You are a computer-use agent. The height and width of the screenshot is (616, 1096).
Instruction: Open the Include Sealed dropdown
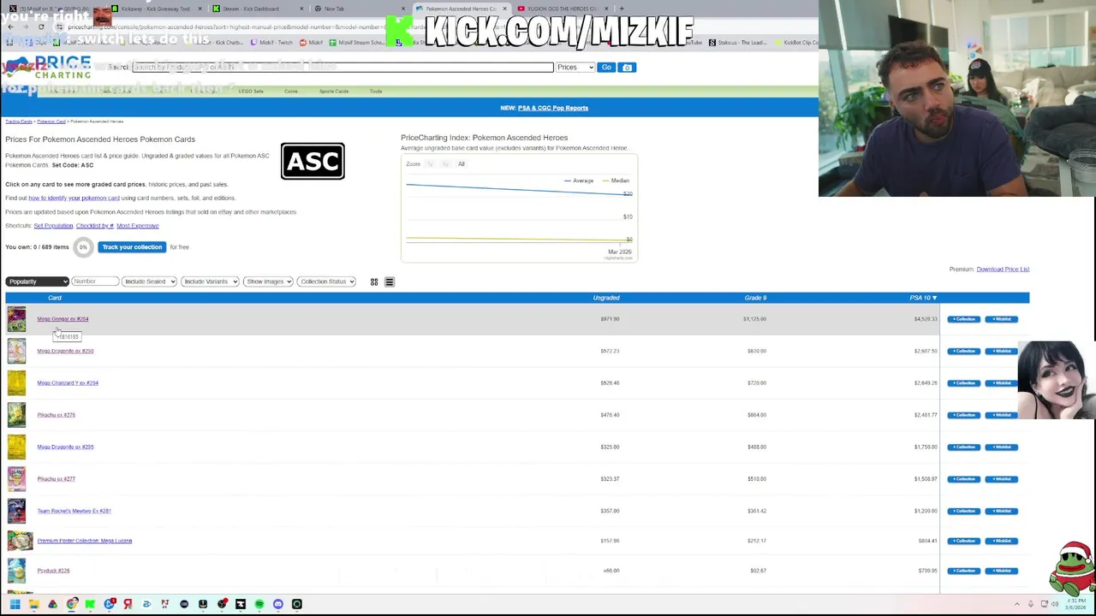click(149, 281)
